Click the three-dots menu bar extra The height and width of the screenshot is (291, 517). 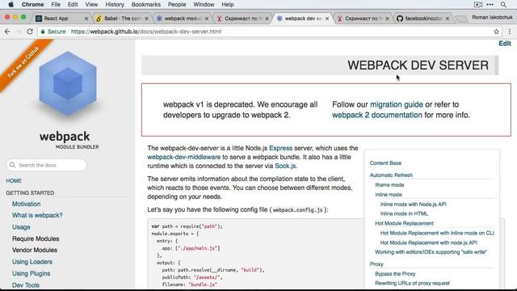click(490, 4)
